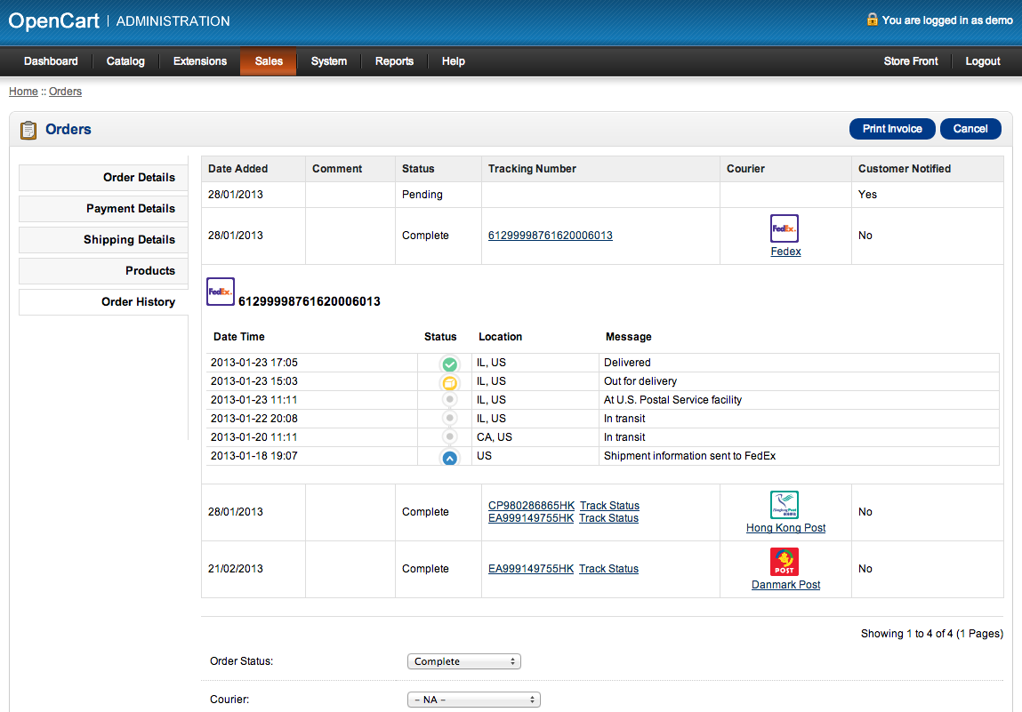The width and height of the screenshot is (1022, 712).
Task: Click the Print Invoice button
Action: click(x=892, y=129)
